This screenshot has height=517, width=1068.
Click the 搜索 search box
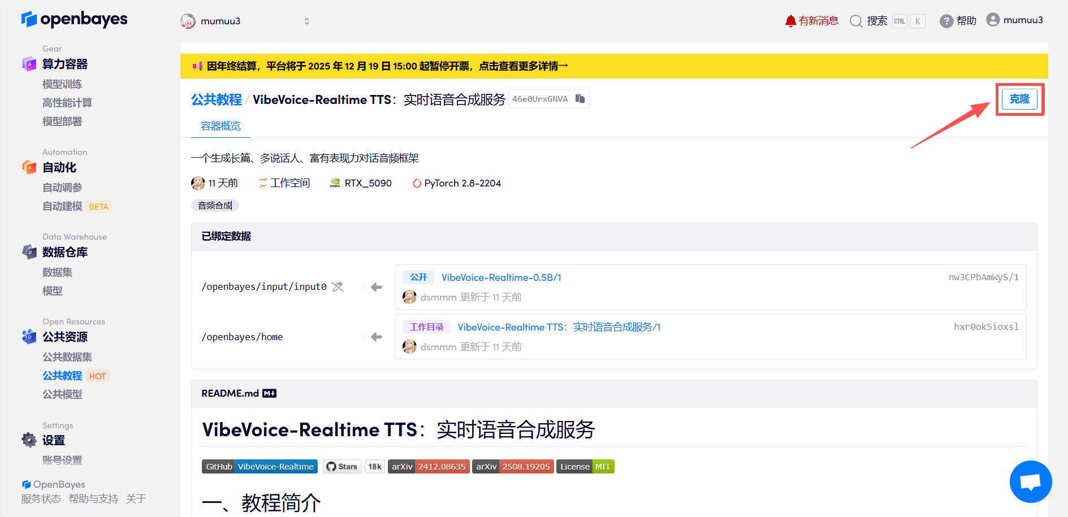887,21
